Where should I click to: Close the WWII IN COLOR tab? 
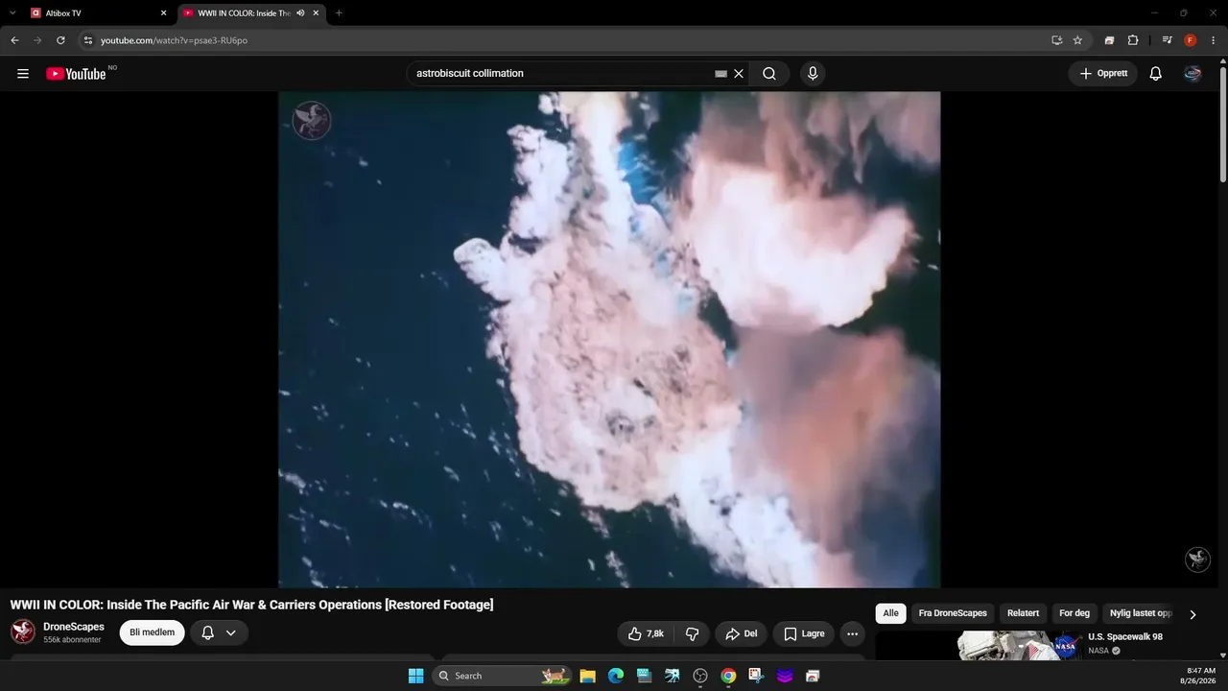[x=316, y=13]
